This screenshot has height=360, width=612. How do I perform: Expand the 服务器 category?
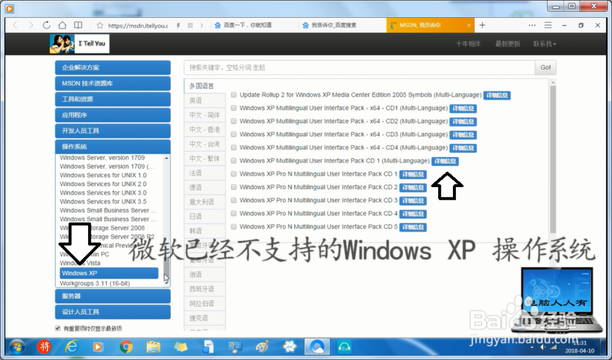click(x=113, y=296)
